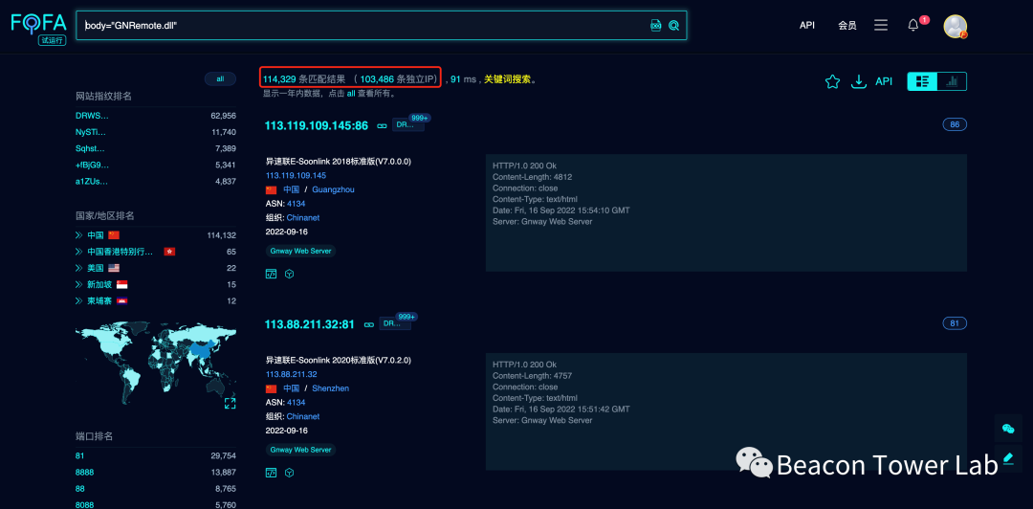The width and height of the screenshot is (1033, 509).
Task: Click the port 86 badge
Action: click(955, 124)
